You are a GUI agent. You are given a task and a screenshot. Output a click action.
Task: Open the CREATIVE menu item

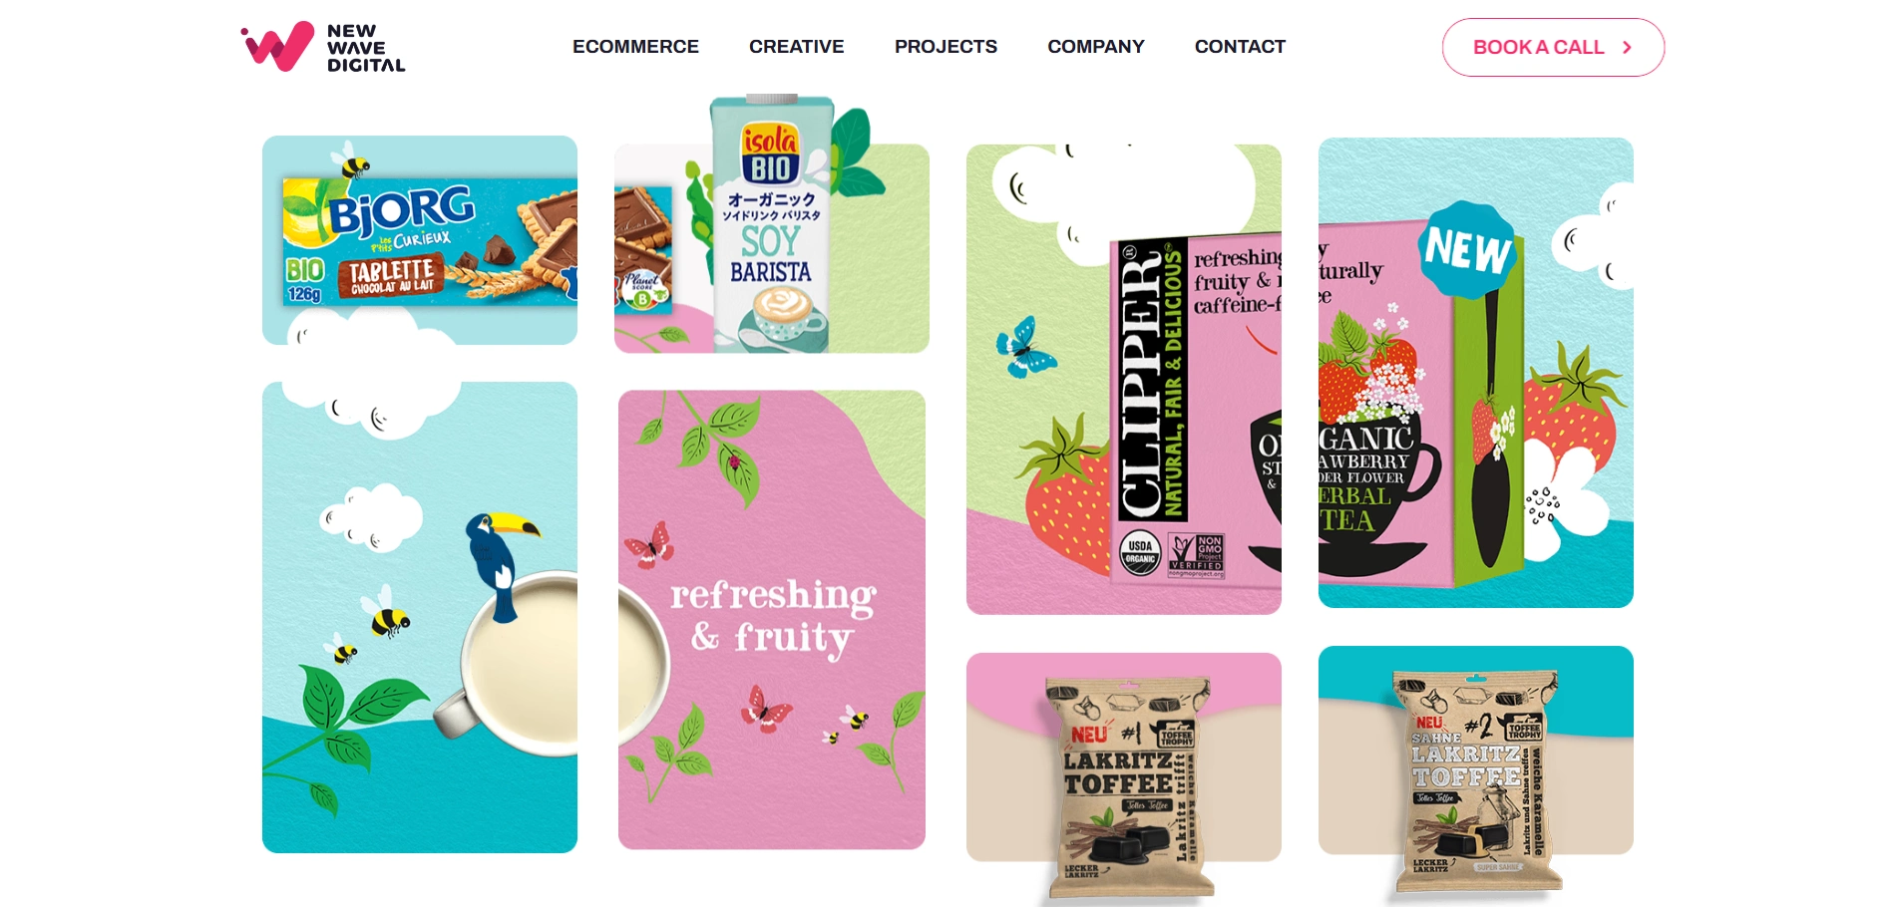[796, 47]
